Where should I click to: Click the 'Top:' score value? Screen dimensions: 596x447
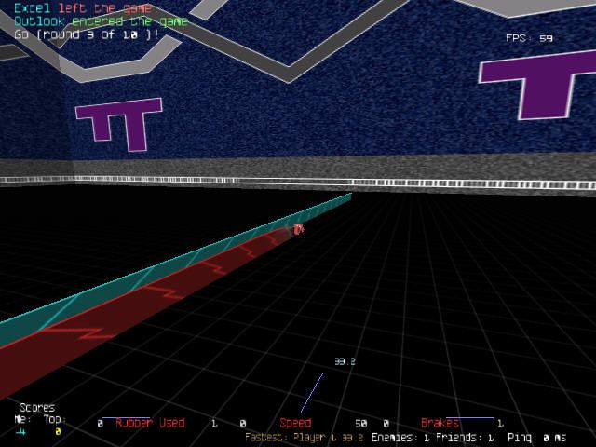tap(57, 431)
